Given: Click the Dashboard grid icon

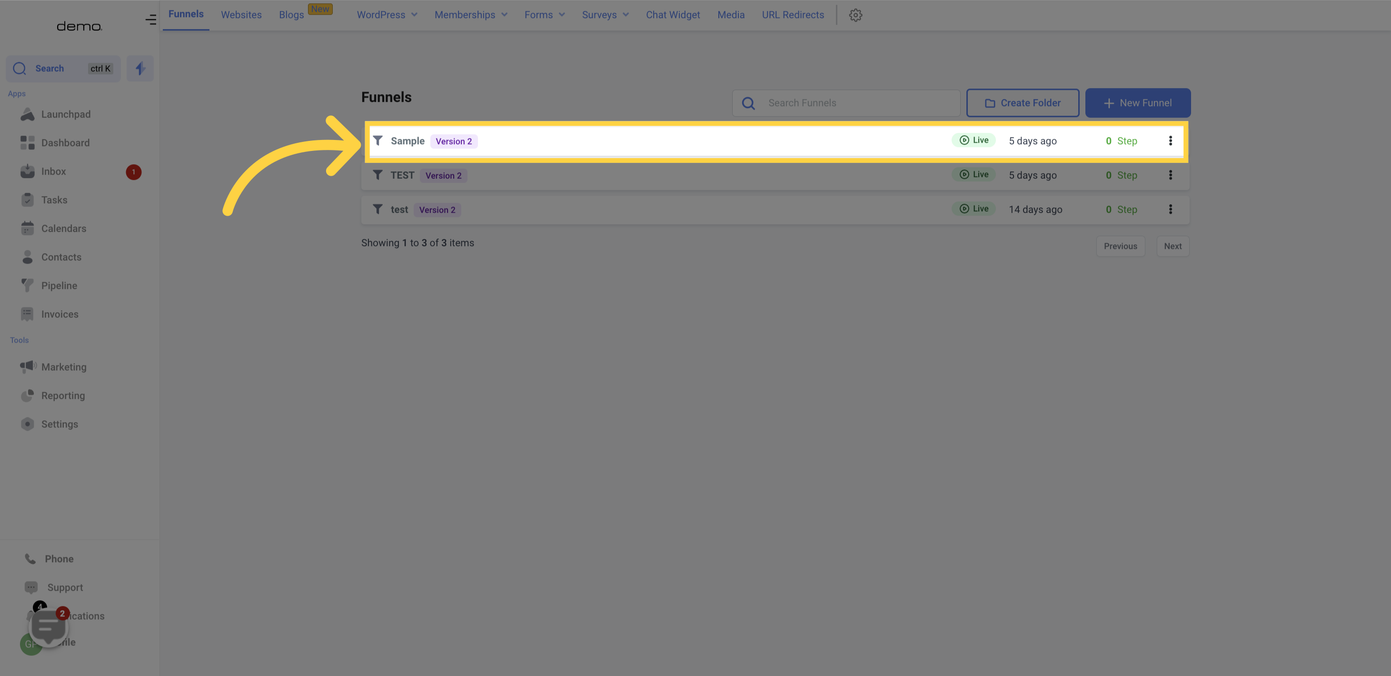Looking at the screenshot, I should (x=27, y=143).
